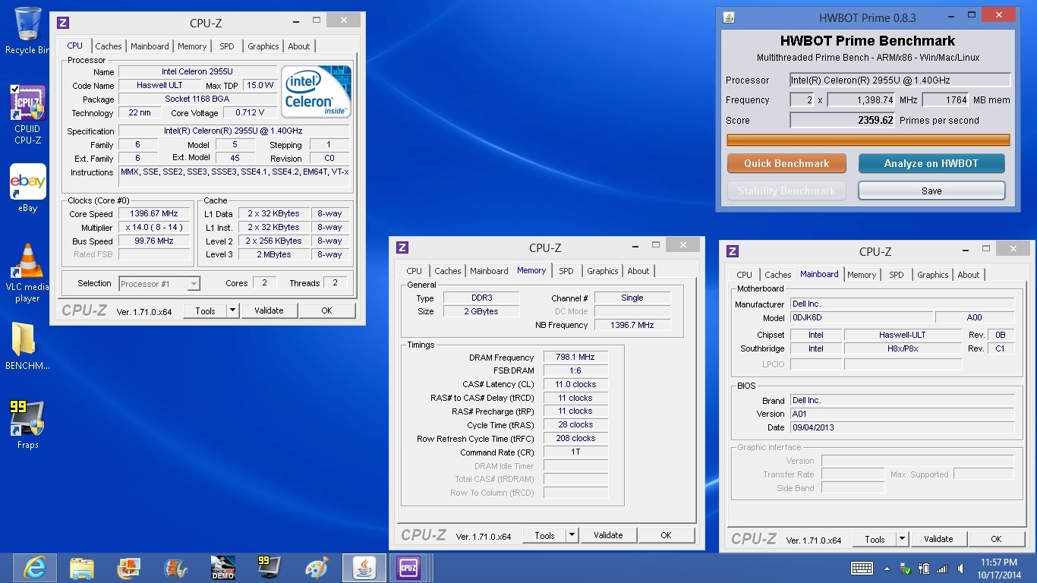Open SPD tab in Memory window
The height and width of the screenshot is (583, 1037).
click(x=566, y=271)
